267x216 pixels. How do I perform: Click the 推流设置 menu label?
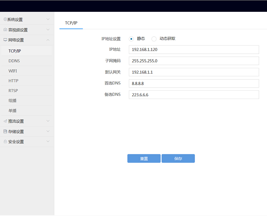click(x=16, y=121)
